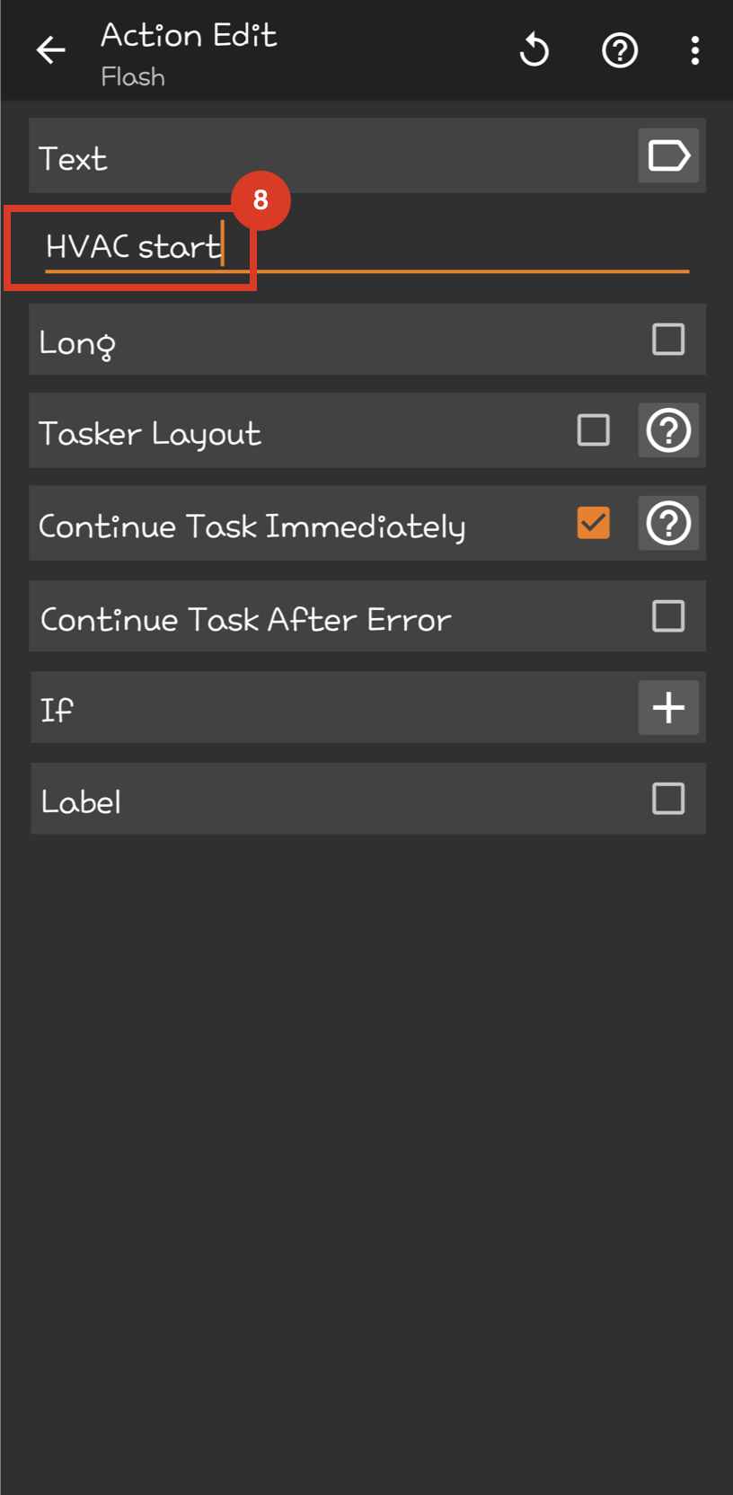Open help for Continue Task Immediately
Image resolution: width=733 pixels, height=1495 pixels.
(668, 524)
